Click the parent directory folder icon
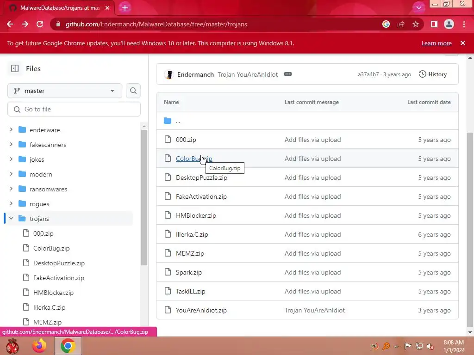Image resolution: width=474 pixels, height=355 pixels. [168, 121]
